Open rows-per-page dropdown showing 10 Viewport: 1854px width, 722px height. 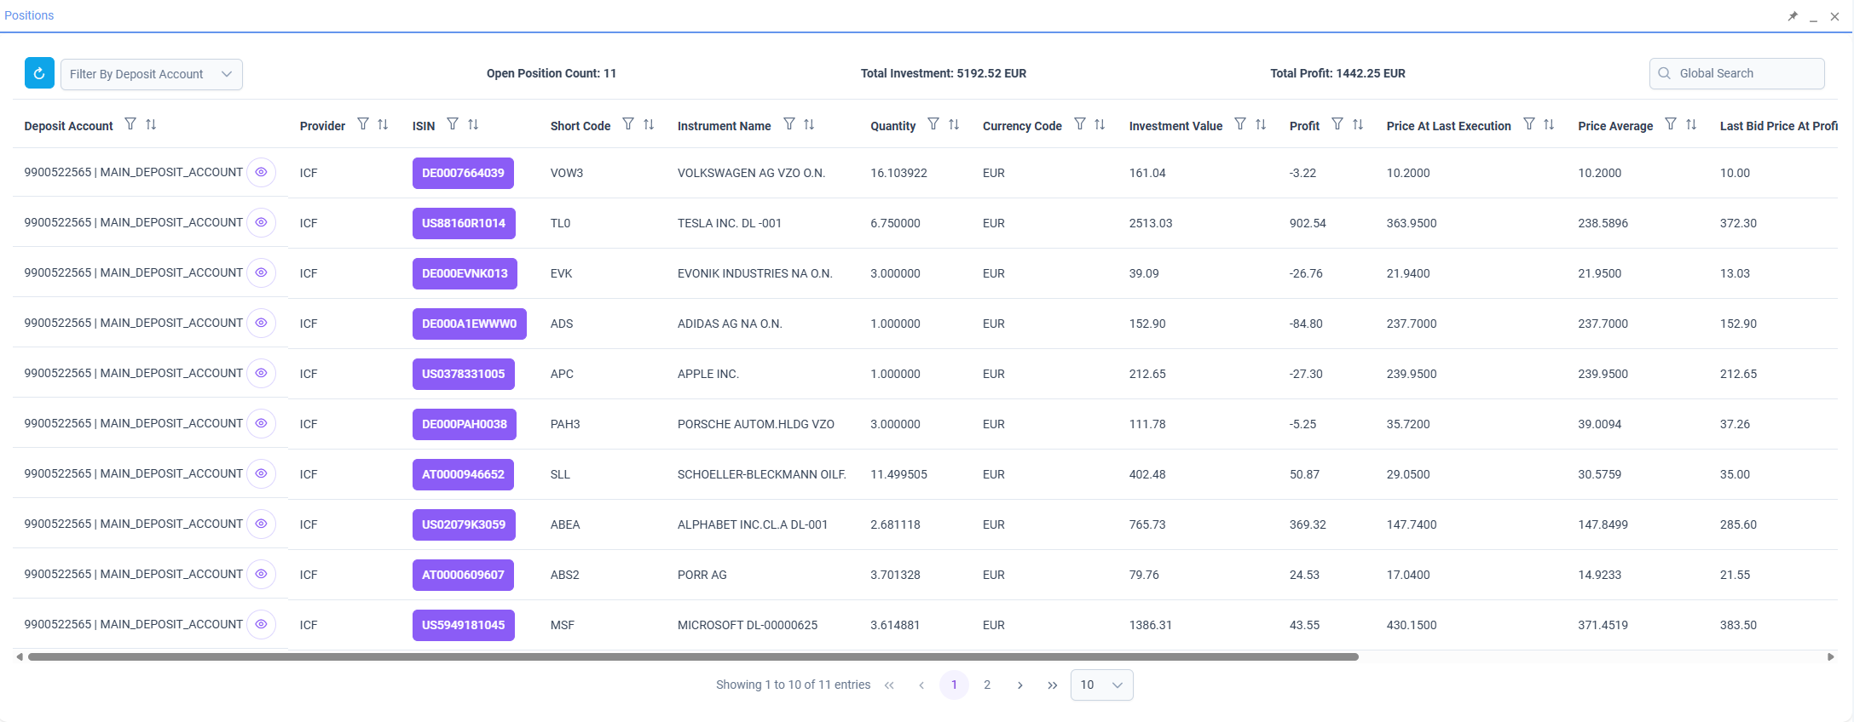point(1101,685)
